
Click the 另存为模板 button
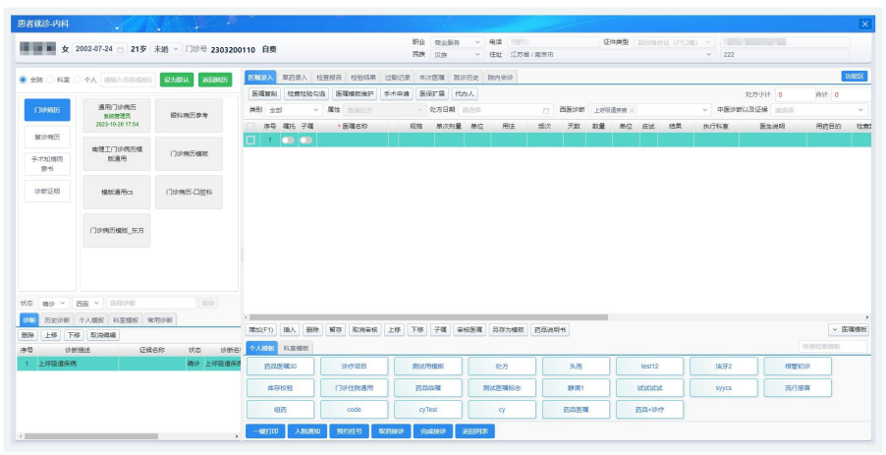coord(508,329)
